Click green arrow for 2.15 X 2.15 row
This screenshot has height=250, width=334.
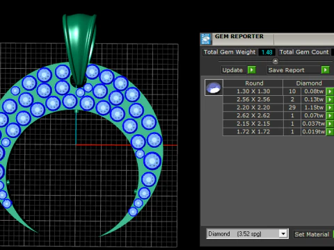pyautogui.click(x=330, y=124)
